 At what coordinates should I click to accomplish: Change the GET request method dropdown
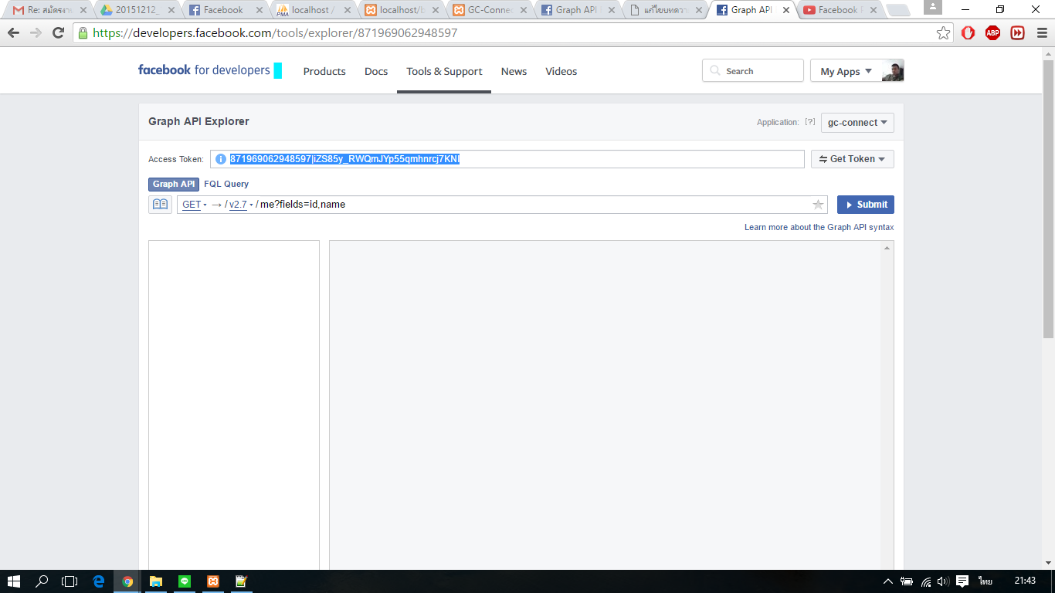click(195, 205)
